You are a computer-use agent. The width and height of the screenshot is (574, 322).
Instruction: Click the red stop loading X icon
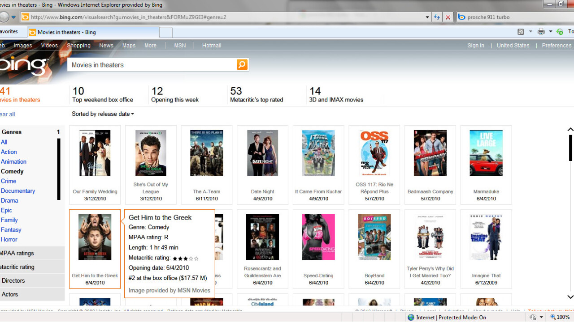(448, 17)
